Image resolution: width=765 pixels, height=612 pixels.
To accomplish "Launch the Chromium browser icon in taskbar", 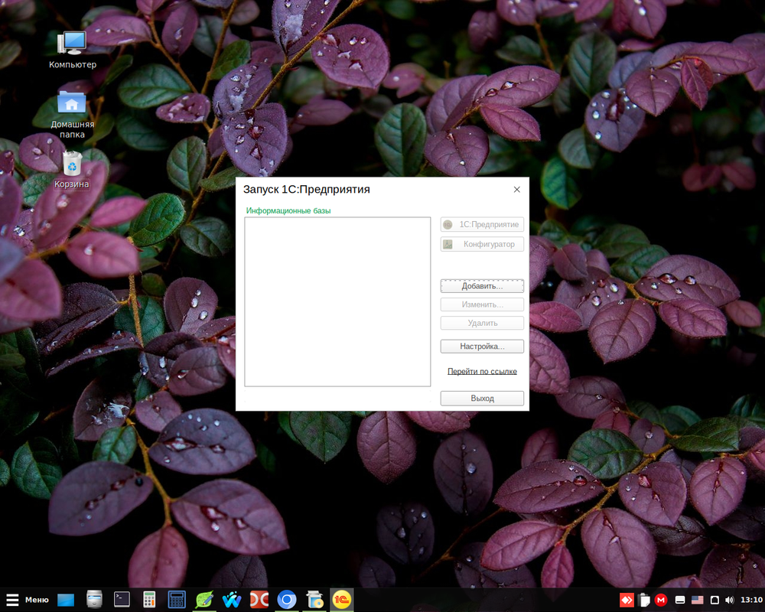I will [x=287, y=600].
